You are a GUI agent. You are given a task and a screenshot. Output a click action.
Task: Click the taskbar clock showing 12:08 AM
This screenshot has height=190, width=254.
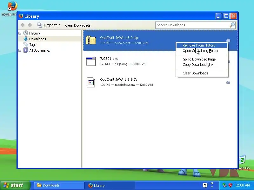coord(242,185)
